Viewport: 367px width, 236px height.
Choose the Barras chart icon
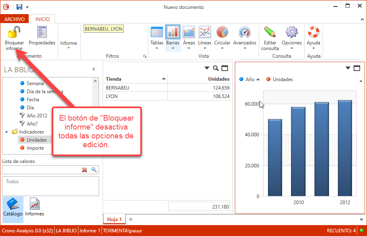[x=173, y=32]
